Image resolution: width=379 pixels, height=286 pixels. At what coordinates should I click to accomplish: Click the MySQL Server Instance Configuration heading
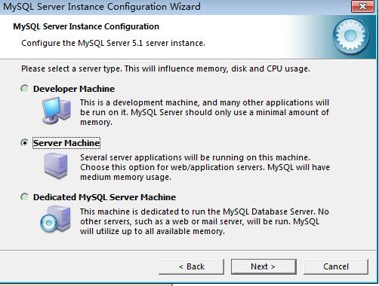(x=86, y=26)
